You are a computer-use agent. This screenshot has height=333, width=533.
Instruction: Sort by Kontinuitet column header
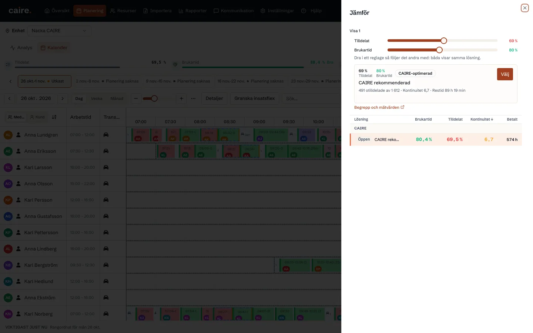(x=482, y=119)
